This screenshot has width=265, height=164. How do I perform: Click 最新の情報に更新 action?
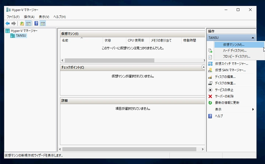click(x=227, y=103)
